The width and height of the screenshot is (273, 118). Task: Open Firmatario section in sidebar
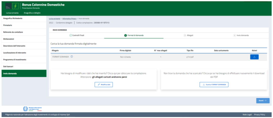8,25
